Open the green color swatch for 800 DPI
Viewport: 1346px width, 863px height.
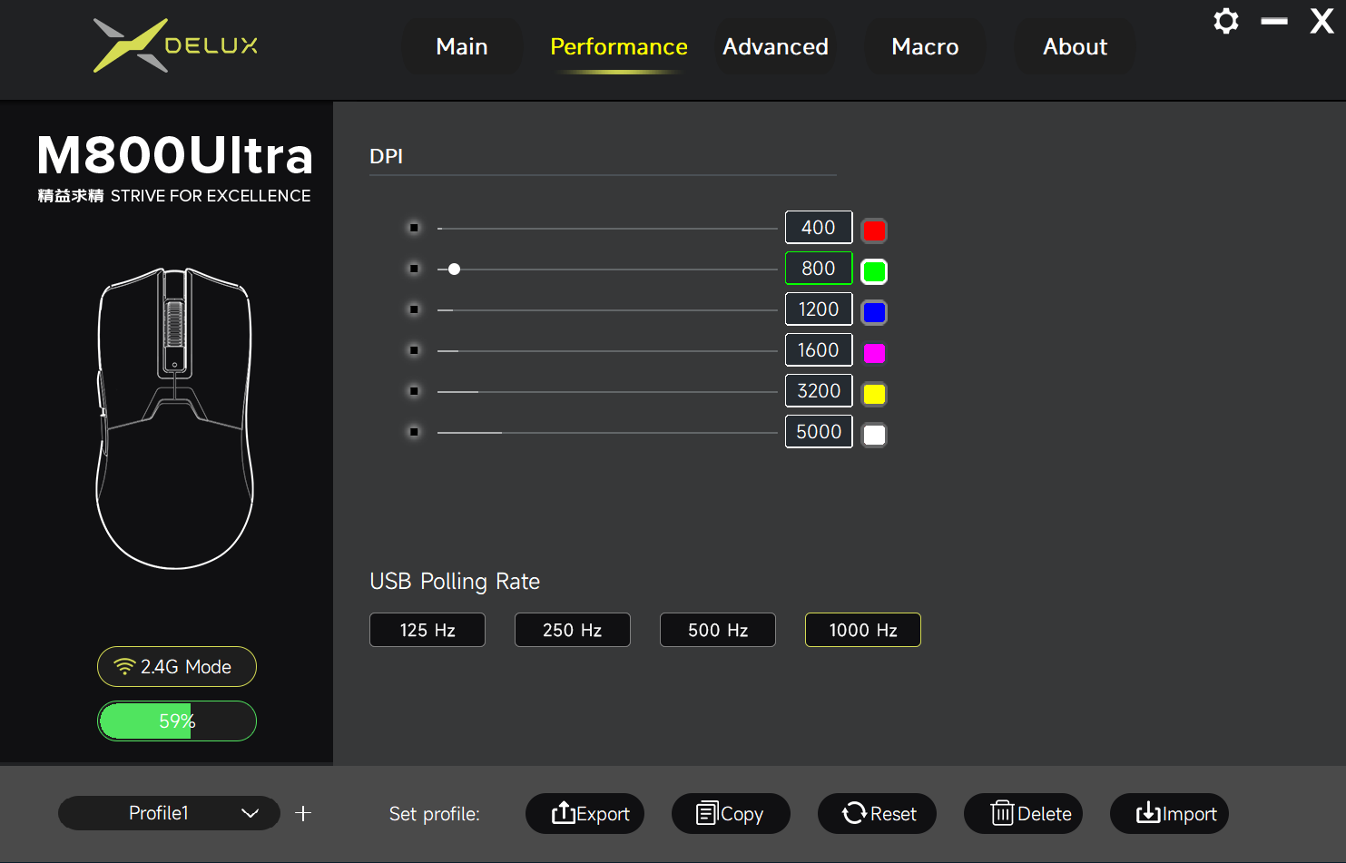click(874, 271)
